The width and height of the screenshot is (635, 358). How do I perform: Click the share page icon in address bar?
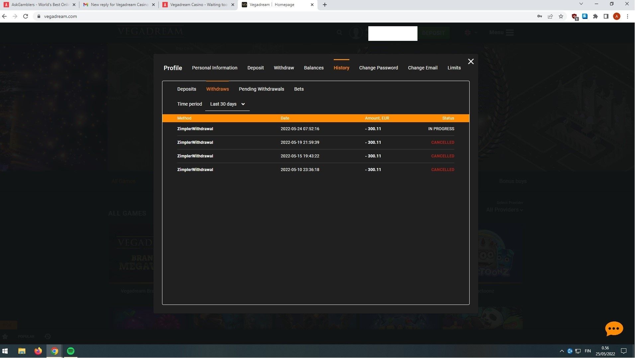550,16
